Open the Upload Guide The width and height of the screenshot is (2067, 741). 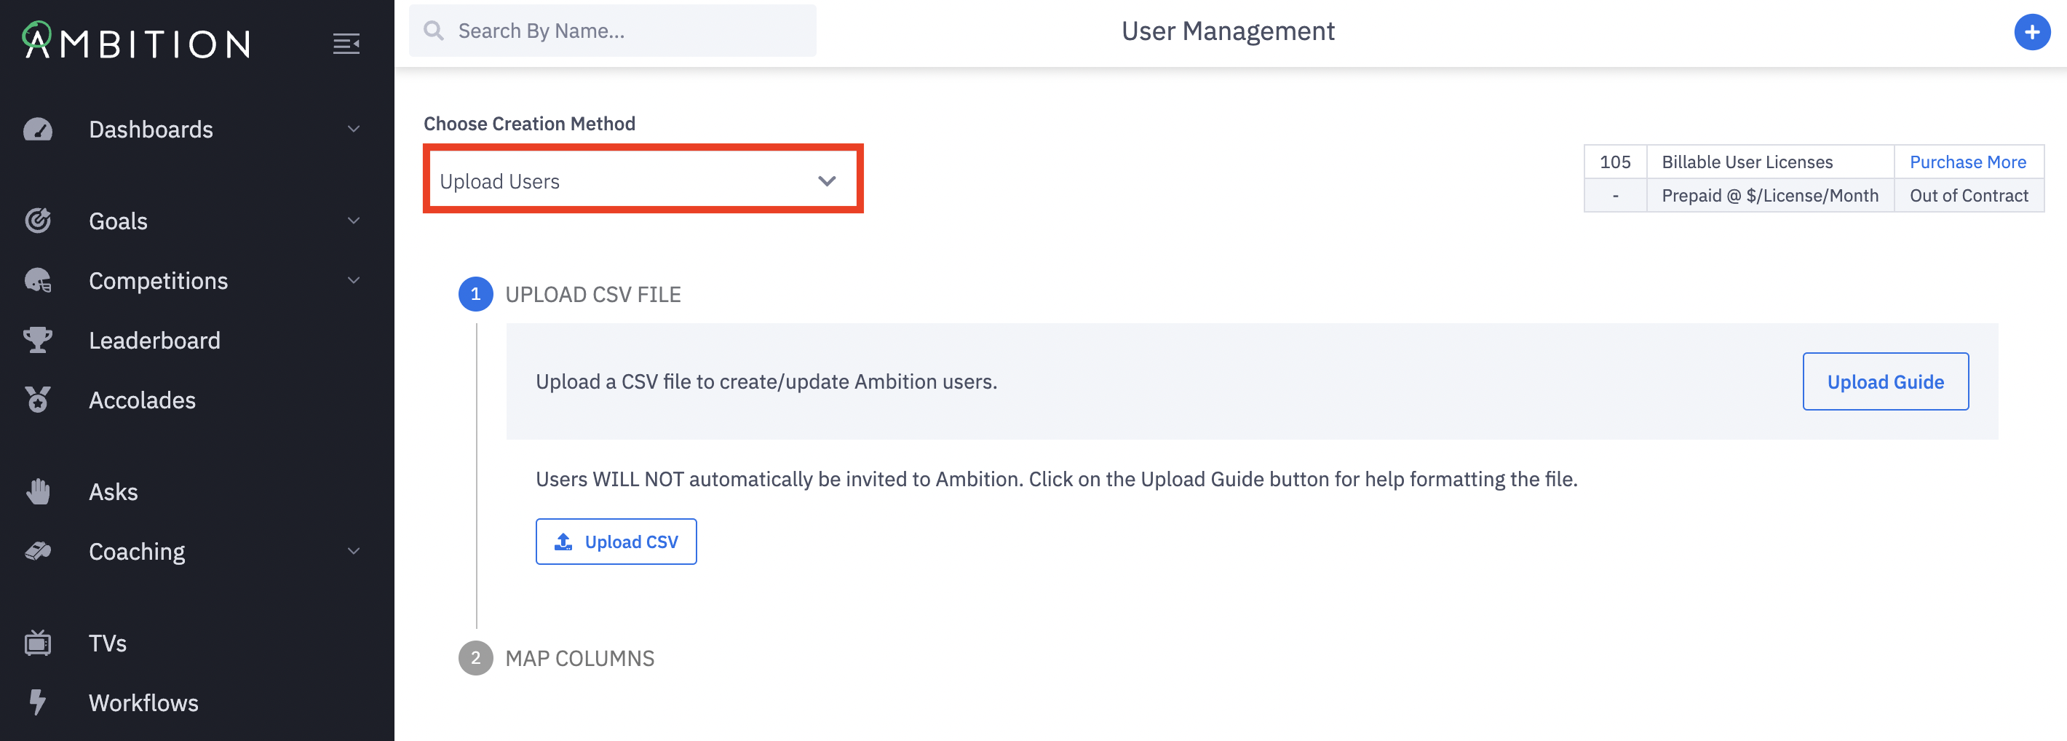[x=1885, y=382]
